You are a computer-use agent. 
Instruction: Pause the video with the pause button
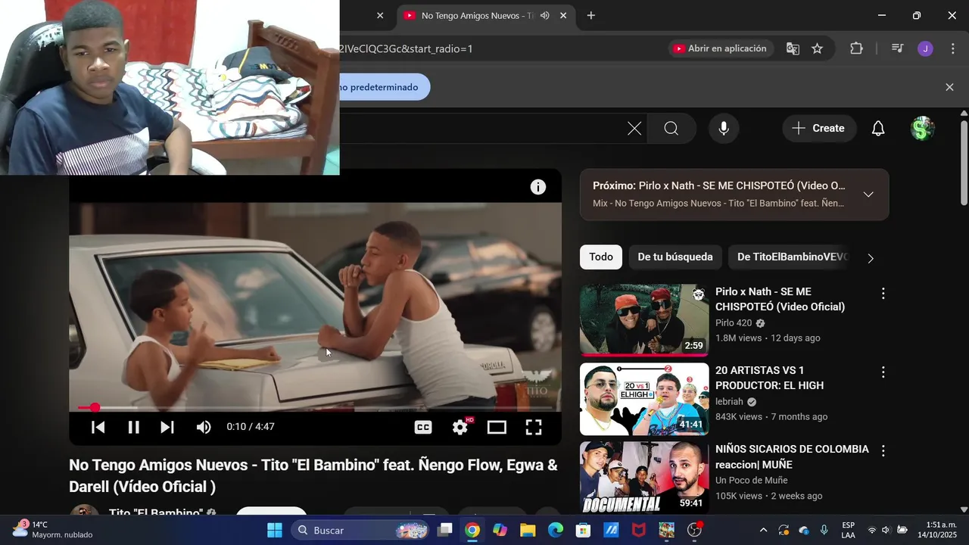pos(133,427)
